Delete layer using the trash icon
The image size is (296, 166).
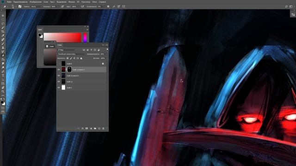[103, 128]
